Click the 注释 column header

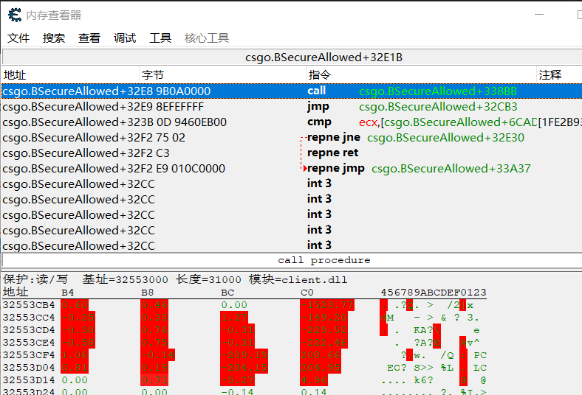click(x=559, y=74)
